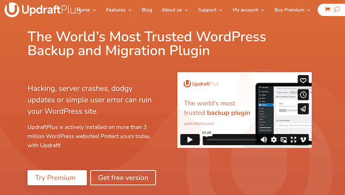Expand the Home menu chevron
This screenshot has width=345, height=195.
coord(94,10)
